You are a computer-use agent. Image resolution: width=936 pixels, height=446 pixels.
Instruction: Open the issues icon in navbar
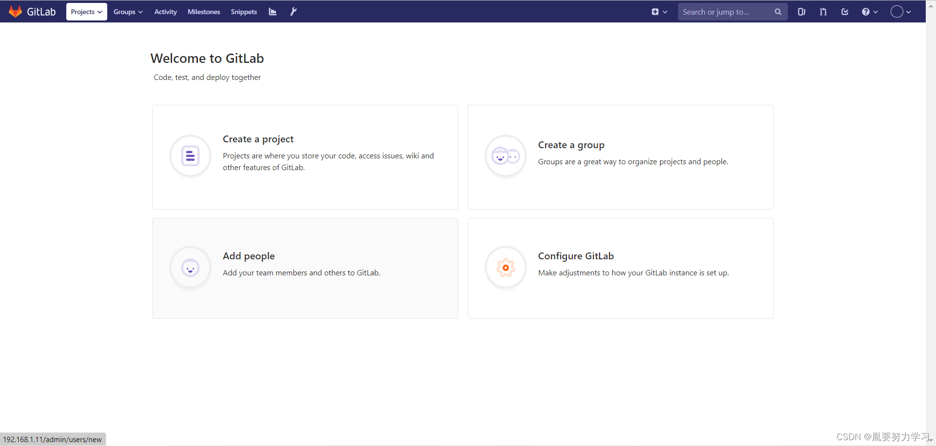click(x=801, y=12)
